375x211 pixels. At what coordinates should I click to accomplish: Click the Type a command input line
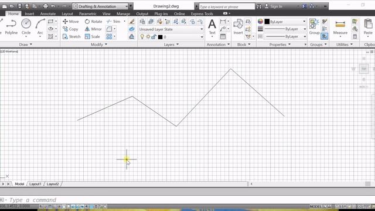(186, 200)
